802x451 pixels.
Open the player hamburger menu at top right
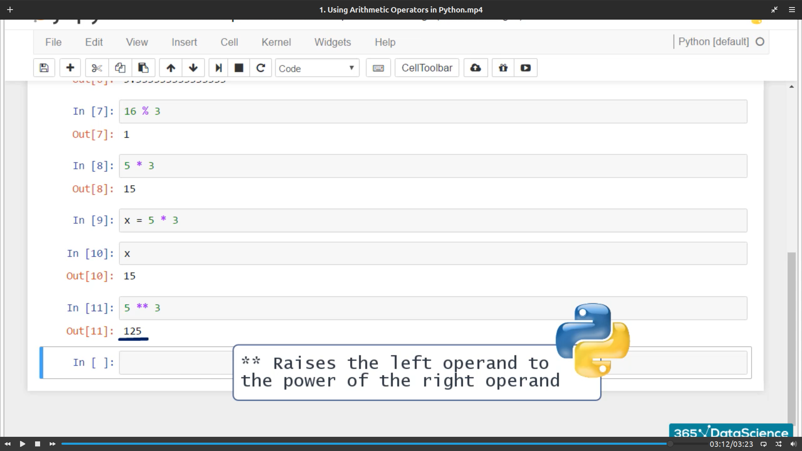[x=792, y=10]
